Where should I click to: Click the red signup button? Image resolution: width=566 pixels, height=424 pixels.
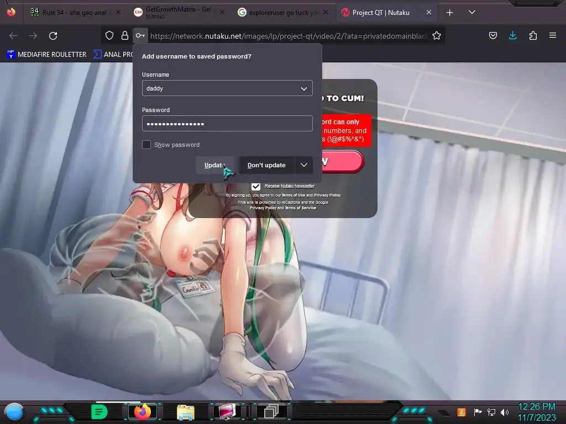[x=343, y=161]
